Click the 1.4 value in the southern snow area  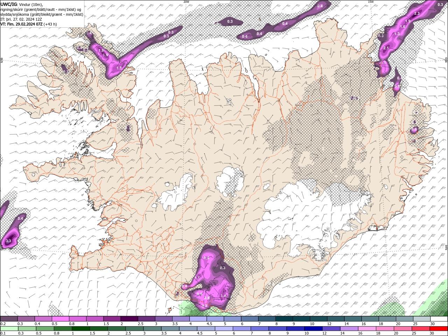tap(224, 296)
